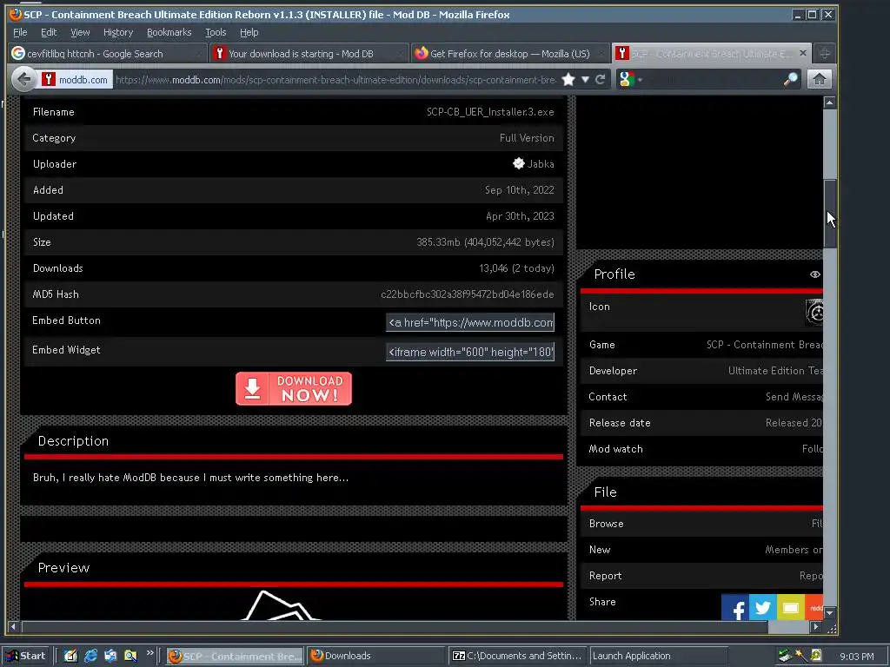The width and height of the screenshot is (890, 667).
Task: Switch to 'Get Firefox for desktop' tab
Action: click(509, 53)
